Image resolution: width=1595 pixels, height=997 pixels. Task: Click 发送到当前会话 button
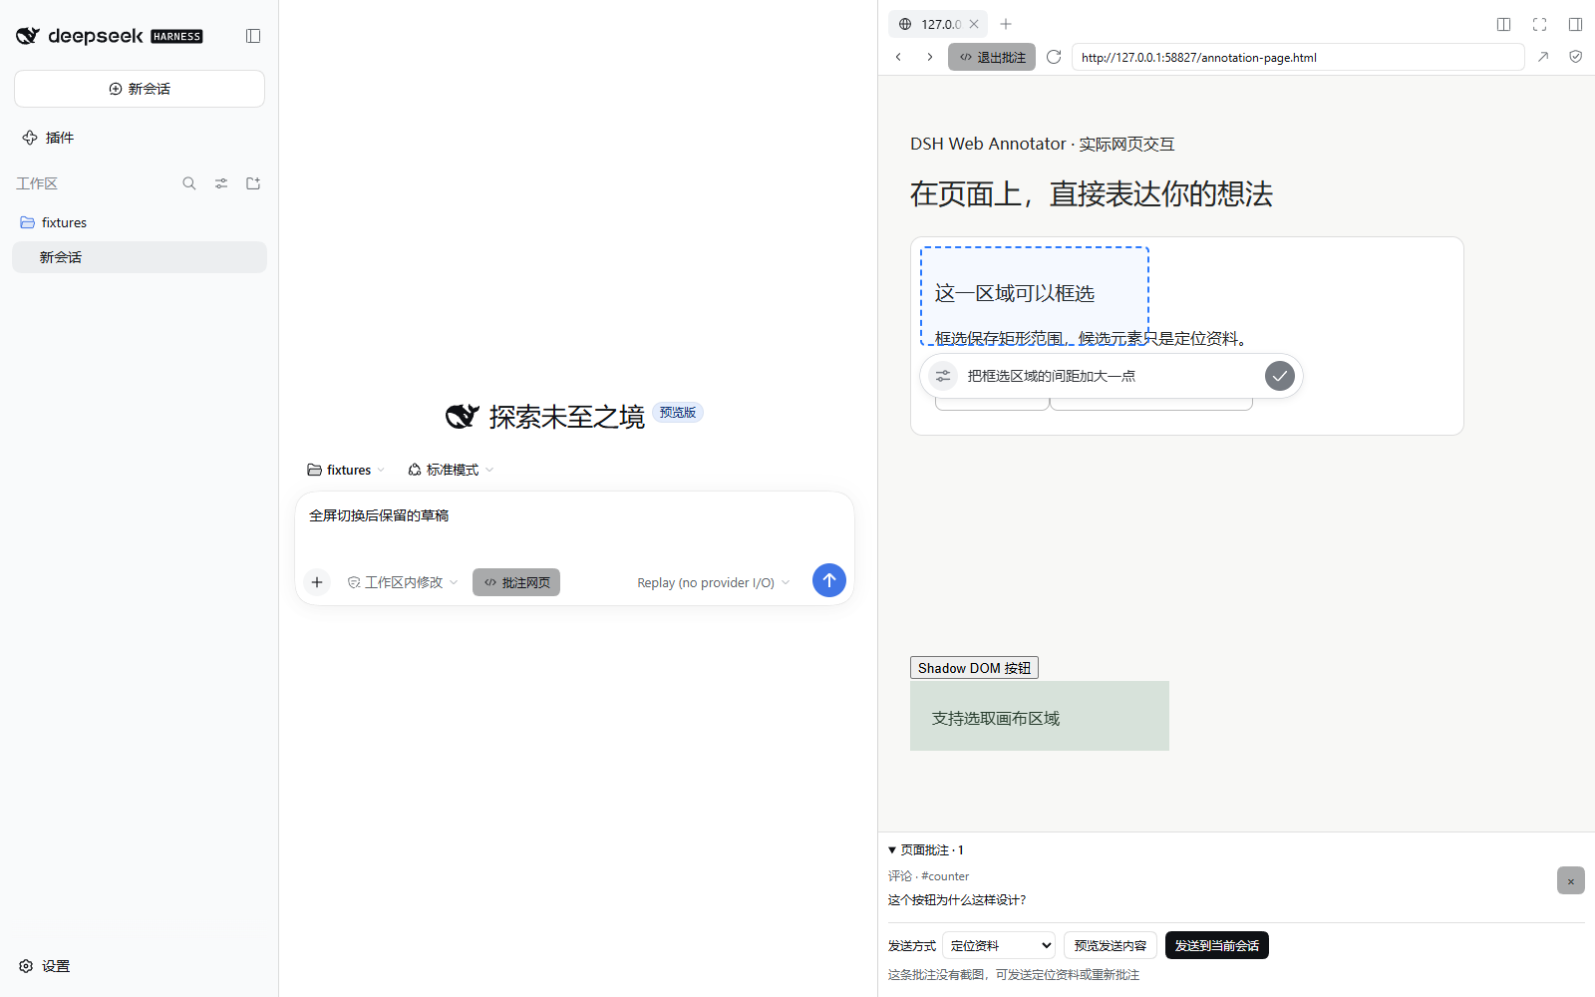1216,945
